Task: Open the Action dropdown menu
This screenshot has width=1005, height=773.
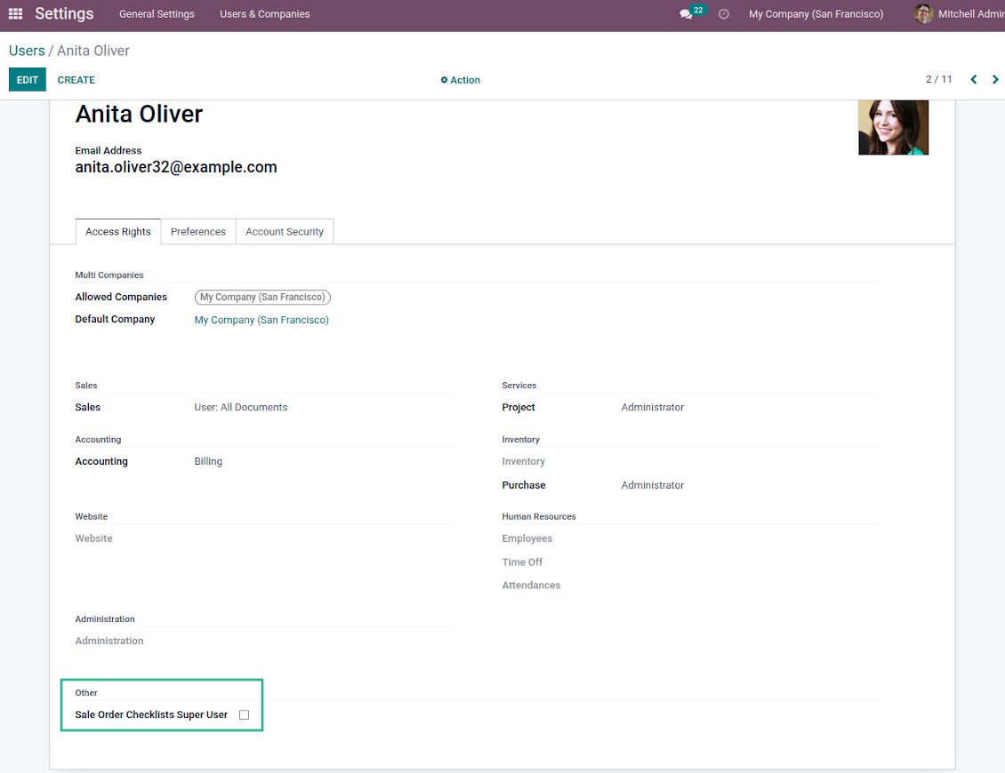Action: (460, 80)
